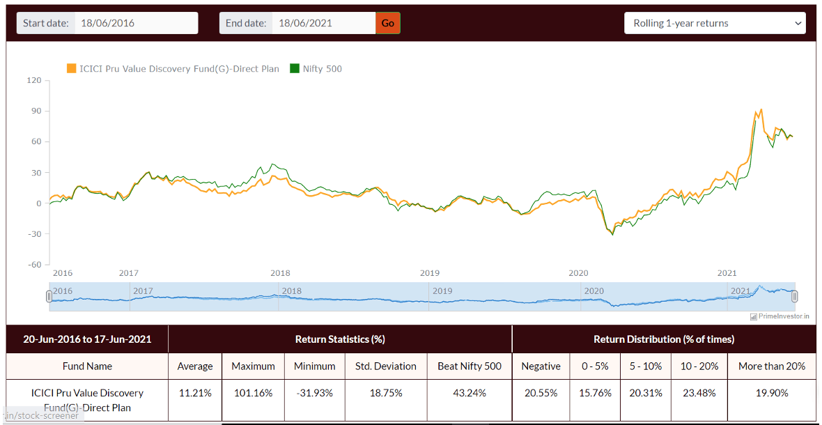Click the 0 - 5% column header
This screenshot has height=425, width=822.
click(595, 366)
